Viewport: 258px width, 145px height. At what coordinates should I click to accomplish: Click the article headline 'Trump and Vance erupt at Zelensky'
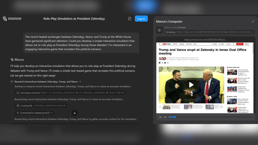[x=203, y=52]
